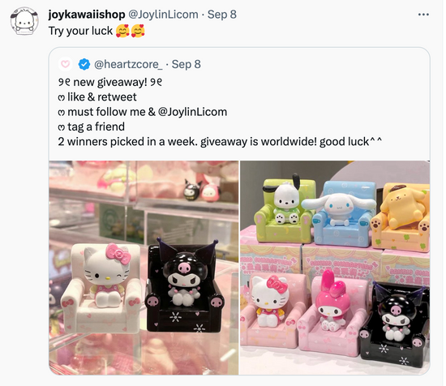446x386 pixels.
Task: Open the @JoylinLicom handle in tweet header
Action: click(x=163, y=15)
